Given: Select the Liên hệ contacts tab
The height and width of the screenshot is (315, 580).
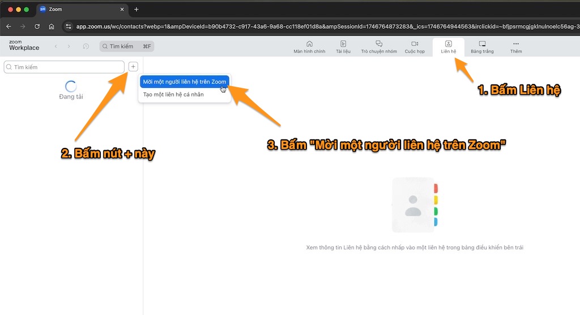Looking at the screenshot, I should click(449, 47).
